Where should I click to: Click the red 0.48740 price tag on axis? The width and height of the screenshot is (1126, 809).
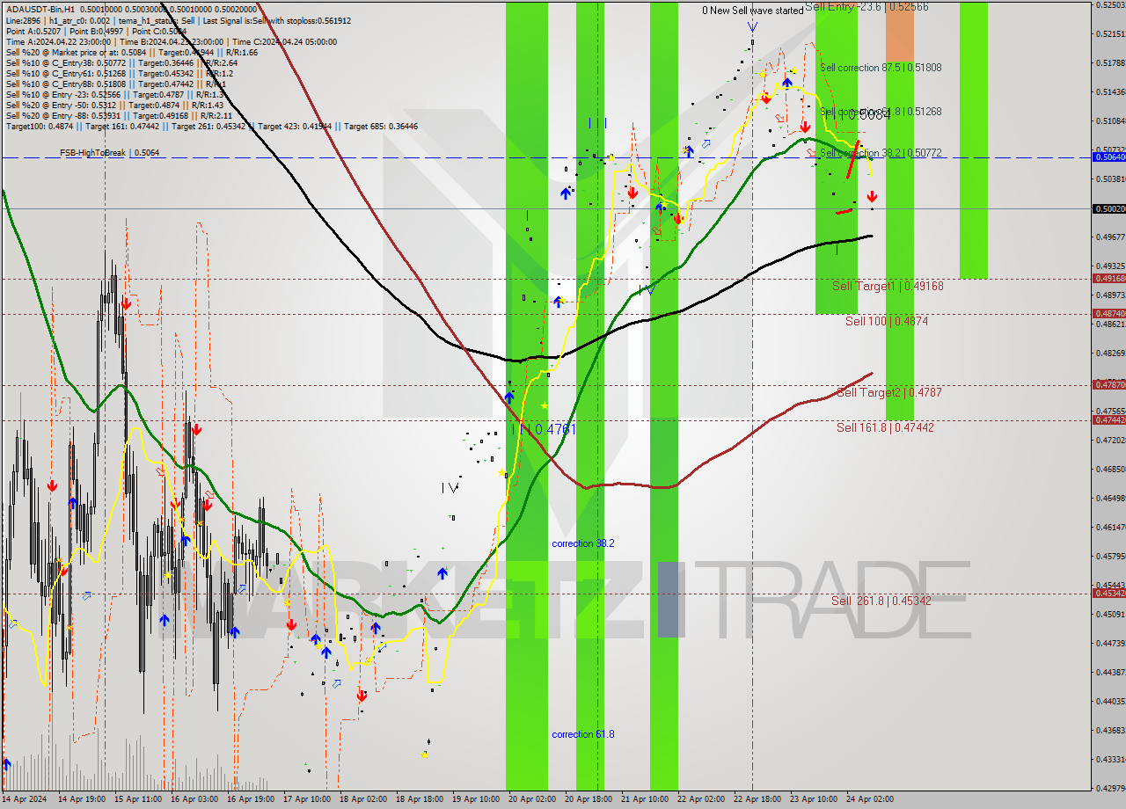[x=1108, y=313]
